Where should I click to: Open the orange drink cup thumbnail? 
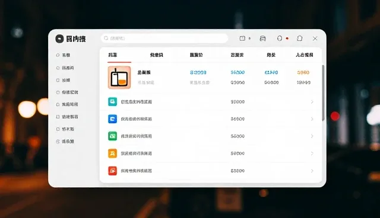(x=119, y=78)
